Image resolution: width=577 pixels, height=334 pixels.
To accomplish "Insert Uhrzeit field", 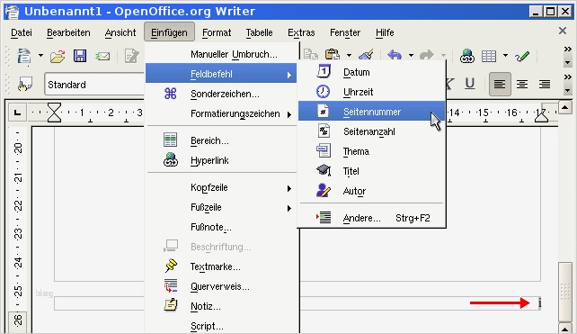I will tap(372, 92).
